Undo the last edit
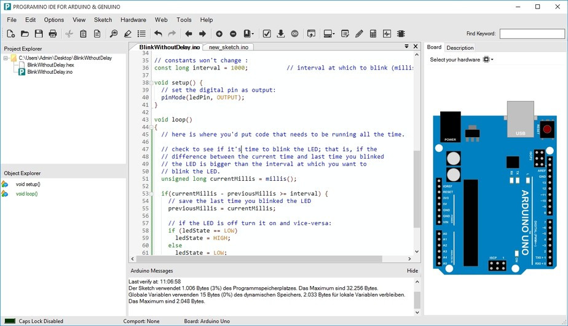This screenshot has height=326, width=568. pyautogui.click(x=158, y=34)
